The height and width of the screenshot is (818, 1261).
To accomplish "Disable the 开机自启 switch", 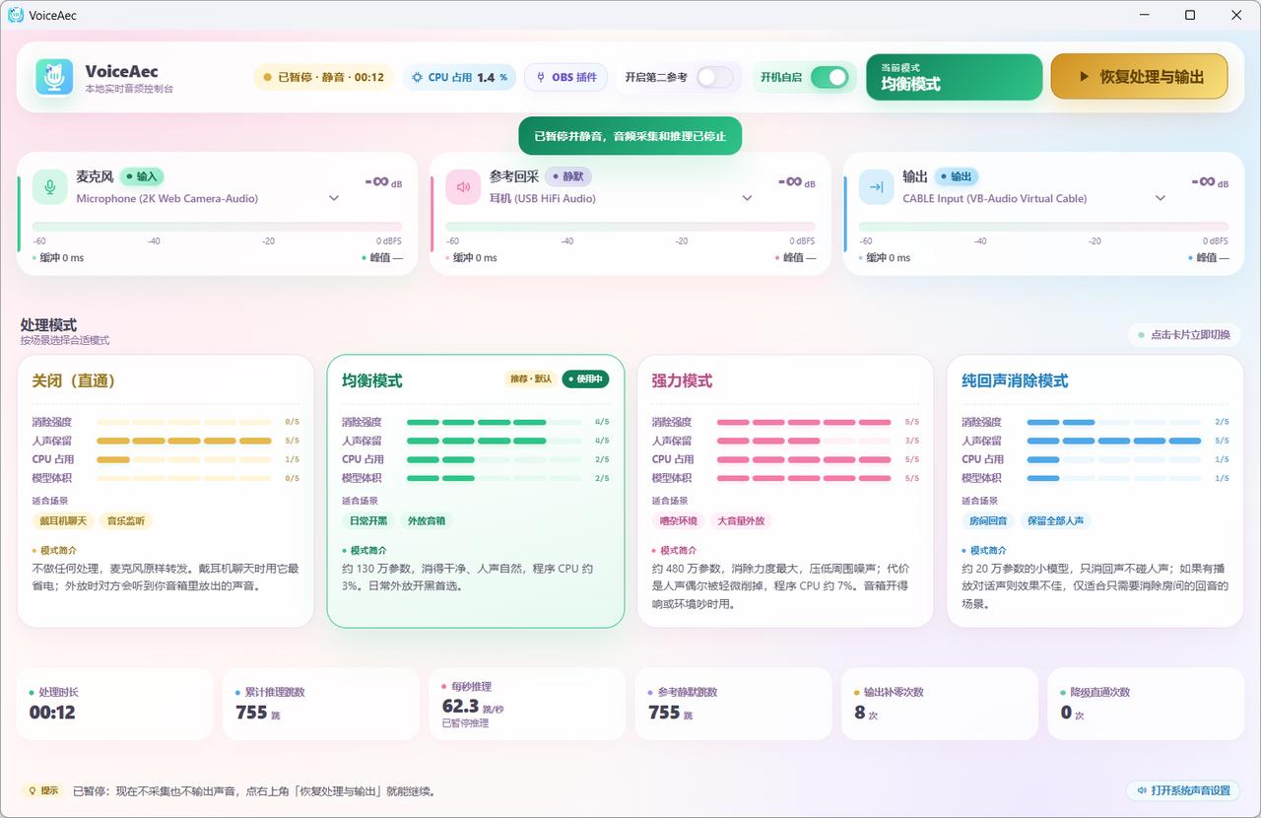I will click(830, 77).
